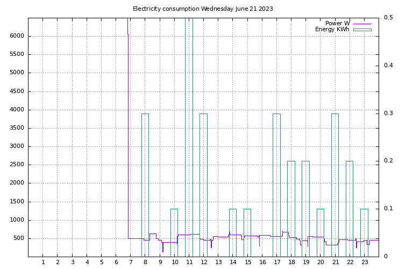Click the right-axis energy value 0
The width and height of the screenshot is (413, 269).
tap(386, 256)
